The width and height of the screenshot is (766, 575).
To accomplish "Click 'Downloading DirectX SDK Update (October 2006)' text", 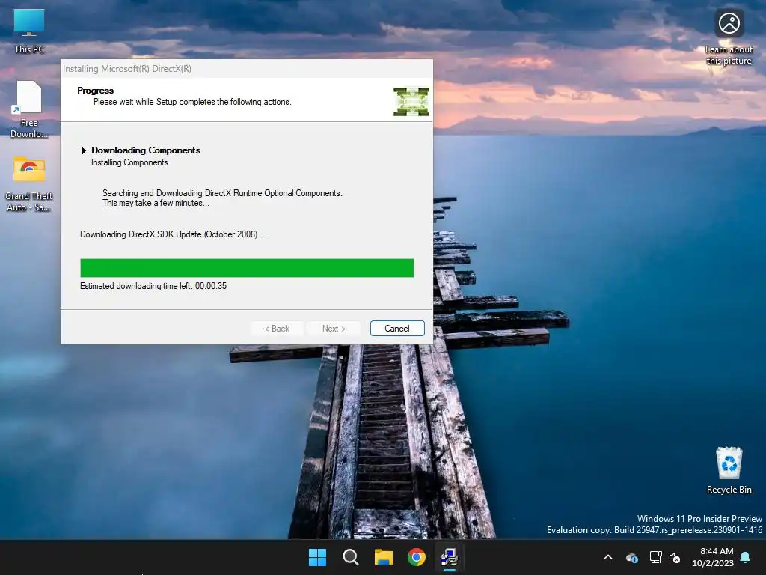I will pyautogui.click(x=173, y=234).
